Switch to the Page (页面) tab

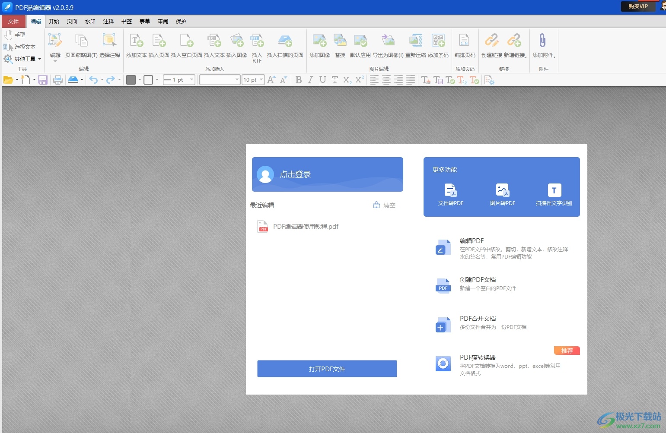72,21
